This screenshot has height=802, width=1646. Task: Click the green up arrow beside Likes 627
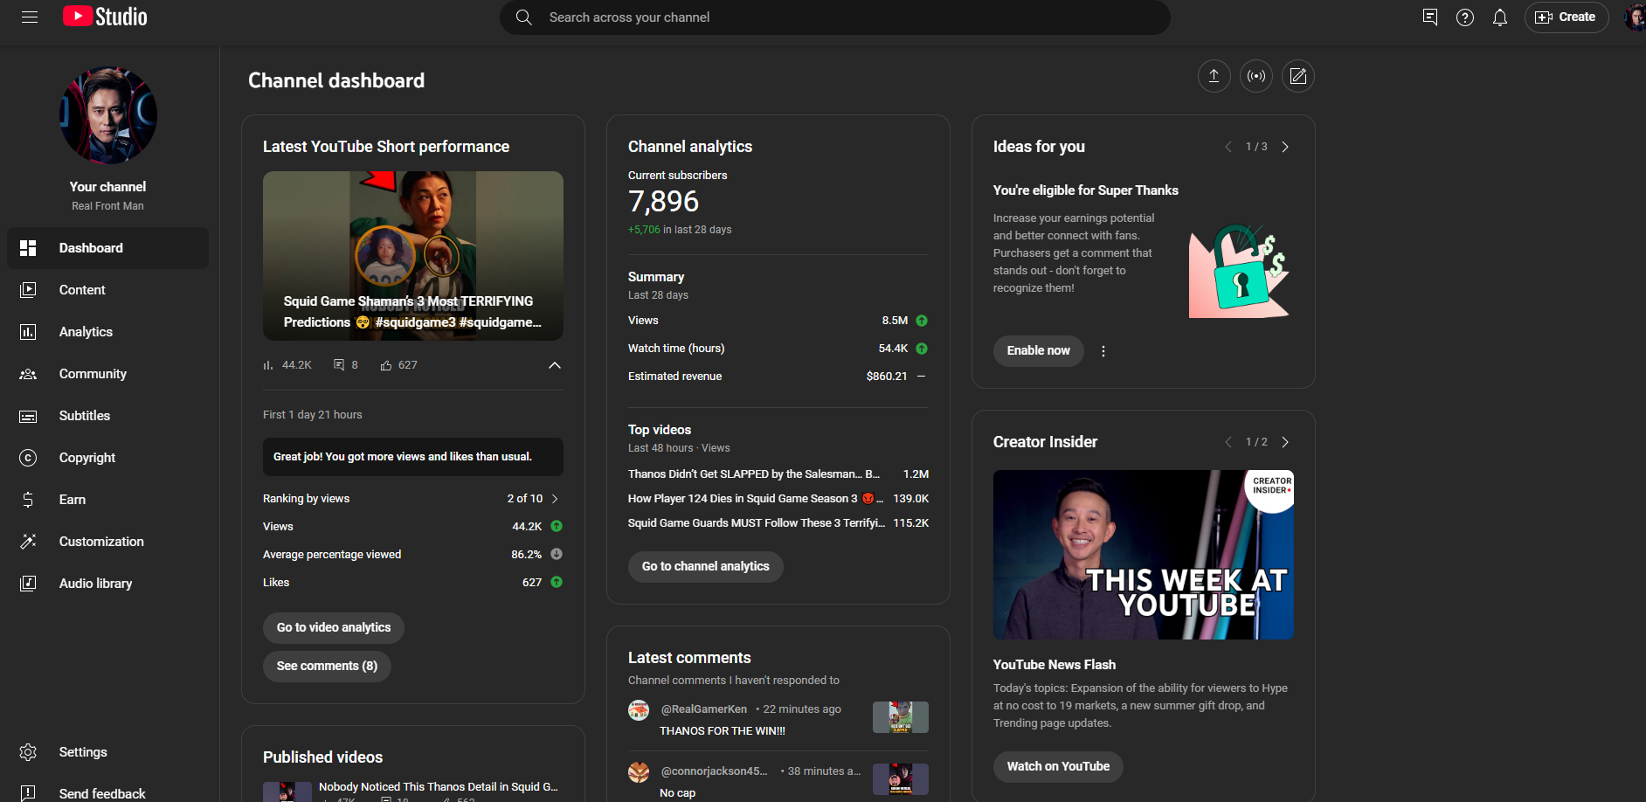[x=557, y=583]
